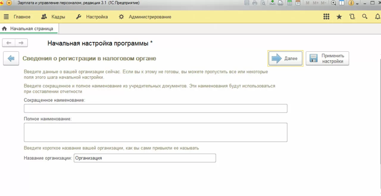381x196 pixels.
Task: Open the Notifications bell icon
Action: [378, 17]
